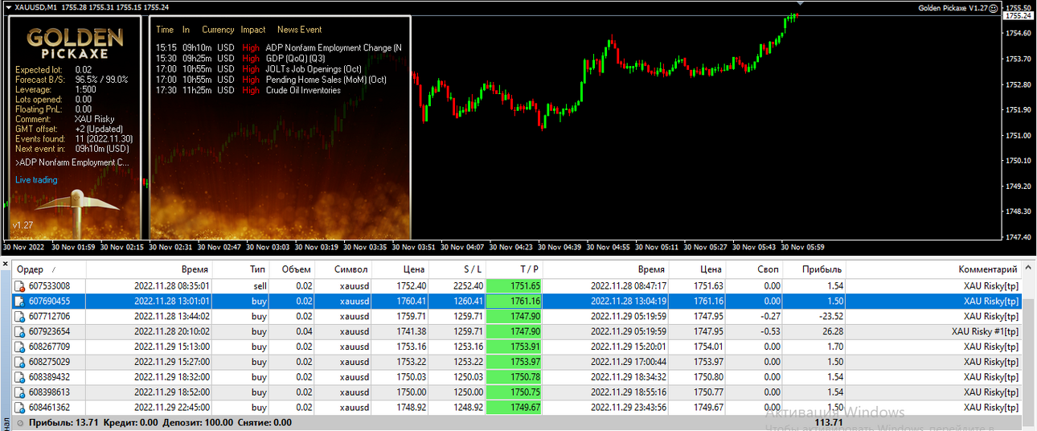Click the order icon for ticket 607923654
This screenshot has width=1037, height=431.
[21, 331]
